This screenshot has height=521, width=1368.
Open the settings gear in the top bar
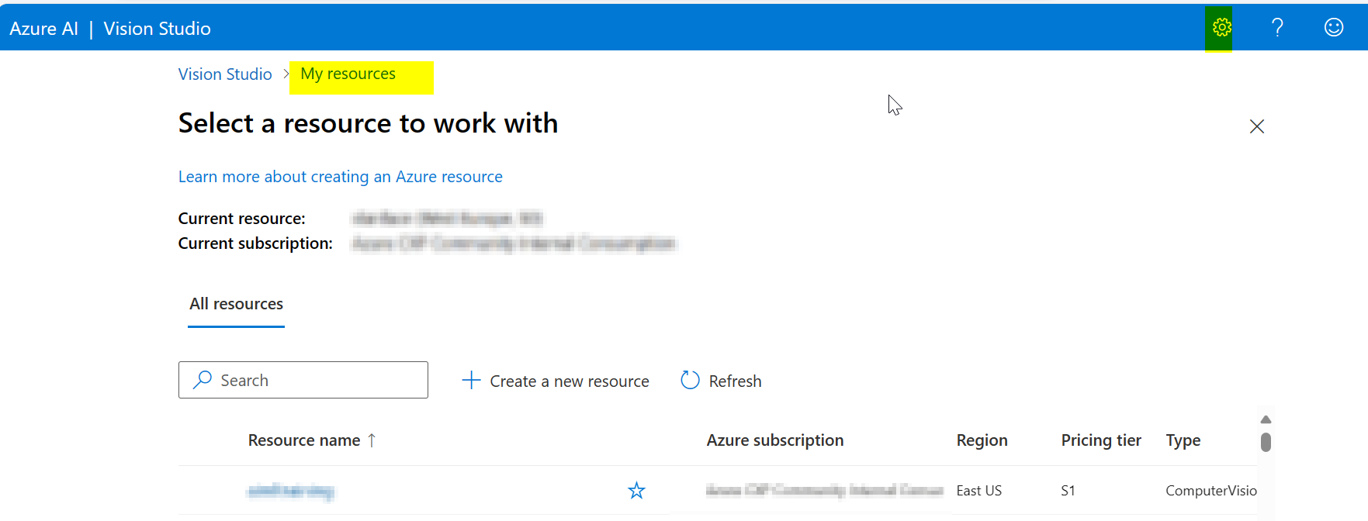1220,28
